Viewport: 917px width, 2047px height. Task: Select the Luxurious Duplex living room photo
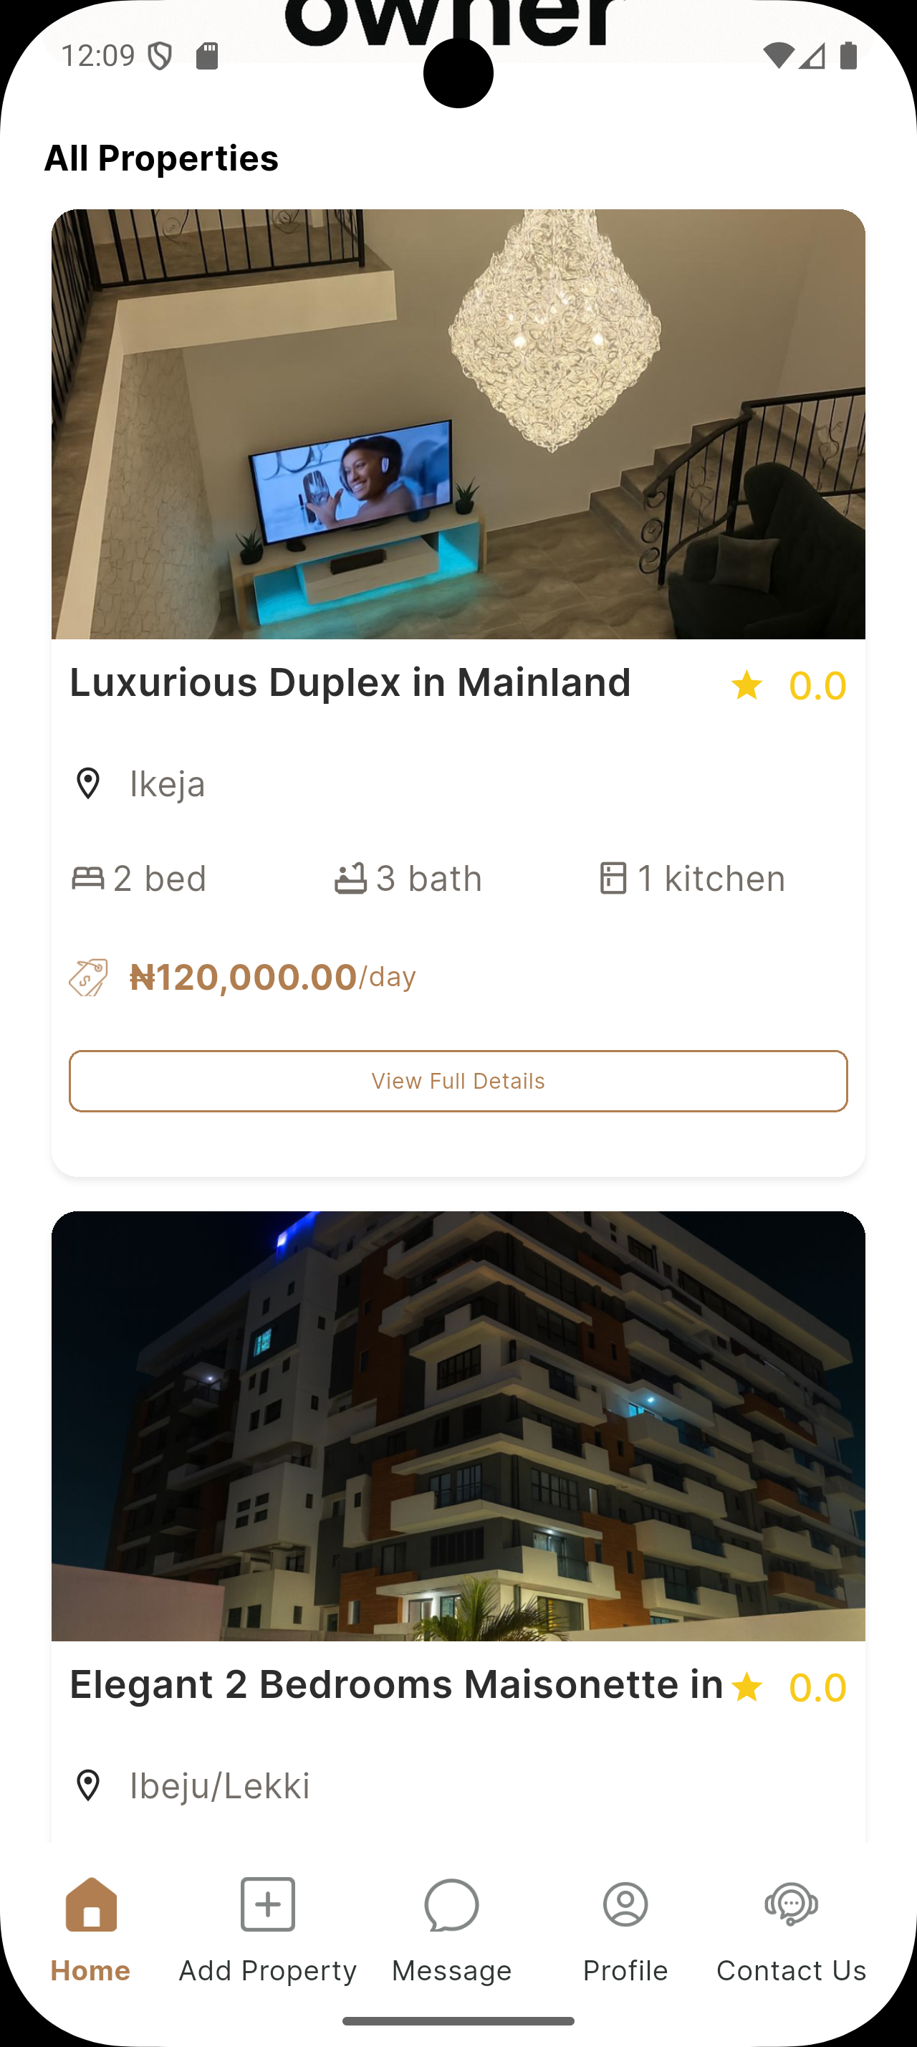pyautogui.click(x=458, y=424)
